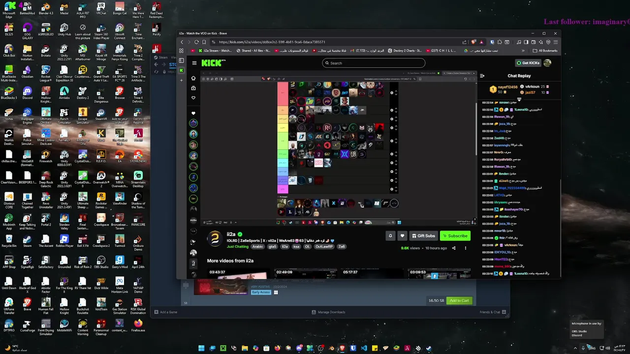Open the ii2a Stream bookmark
Screen dimensions: 630x354
215,50
